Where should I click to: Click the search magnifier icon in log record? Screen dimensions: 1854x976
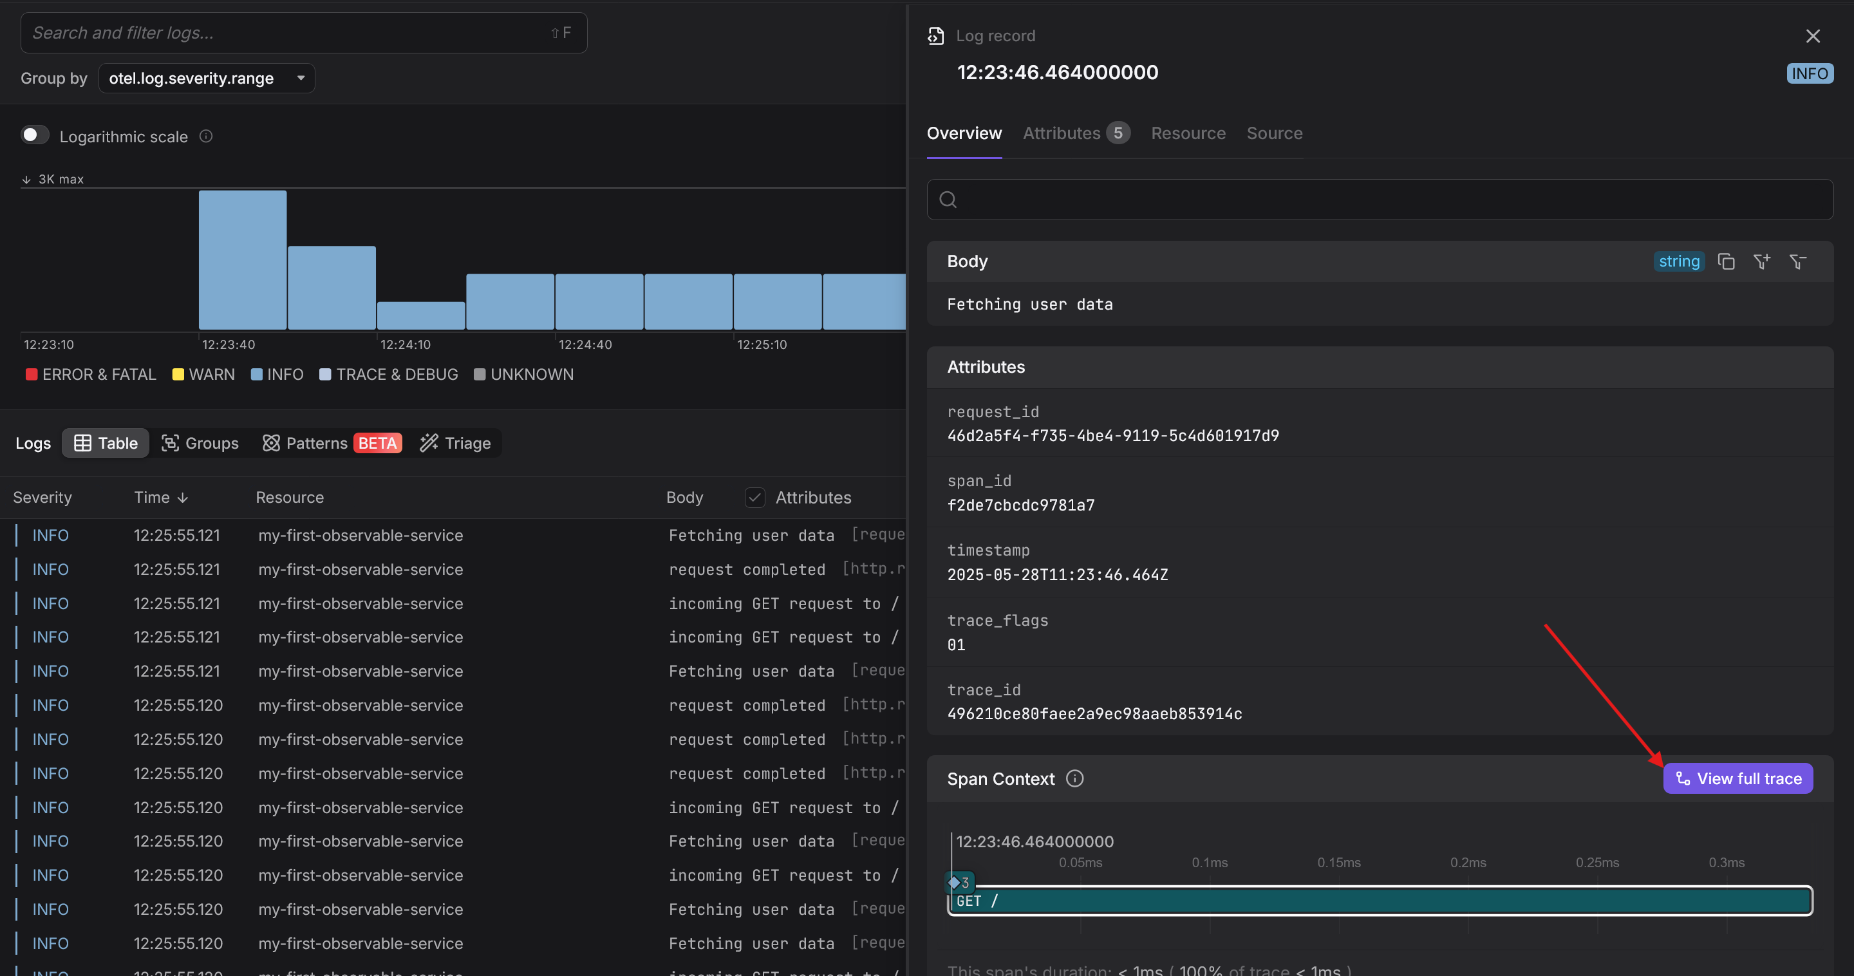(x=948, y=200)
